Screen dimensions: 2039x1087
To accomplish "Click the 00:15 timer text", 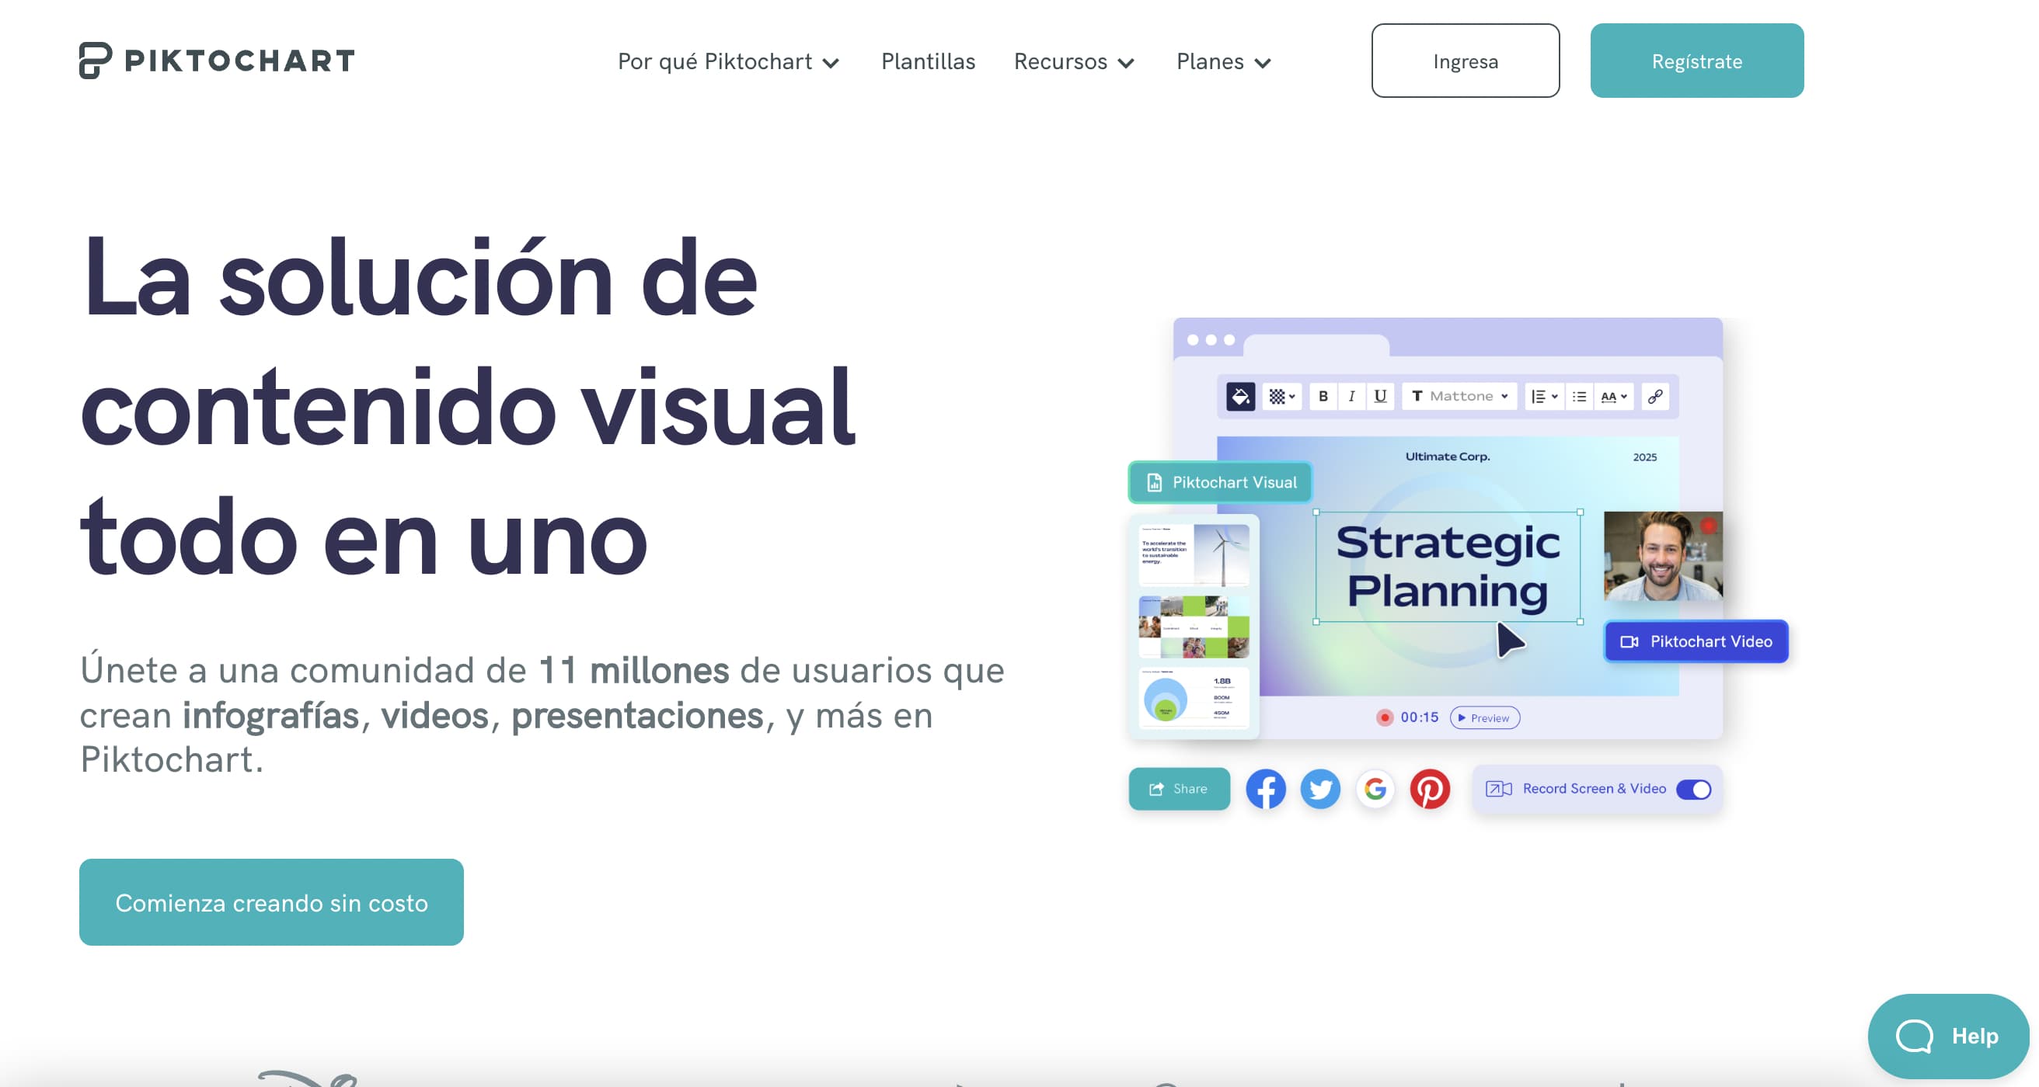I will (1419, 717).
